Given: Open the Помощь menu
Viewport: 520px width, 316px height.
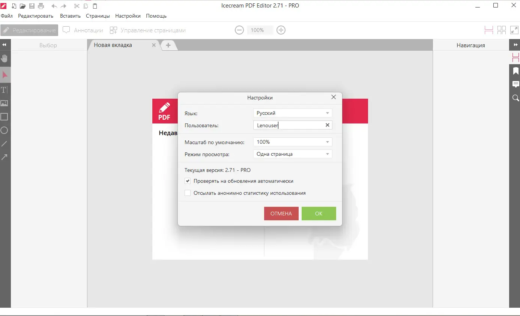Looking at the screenshot, I should tap(156, 16).
